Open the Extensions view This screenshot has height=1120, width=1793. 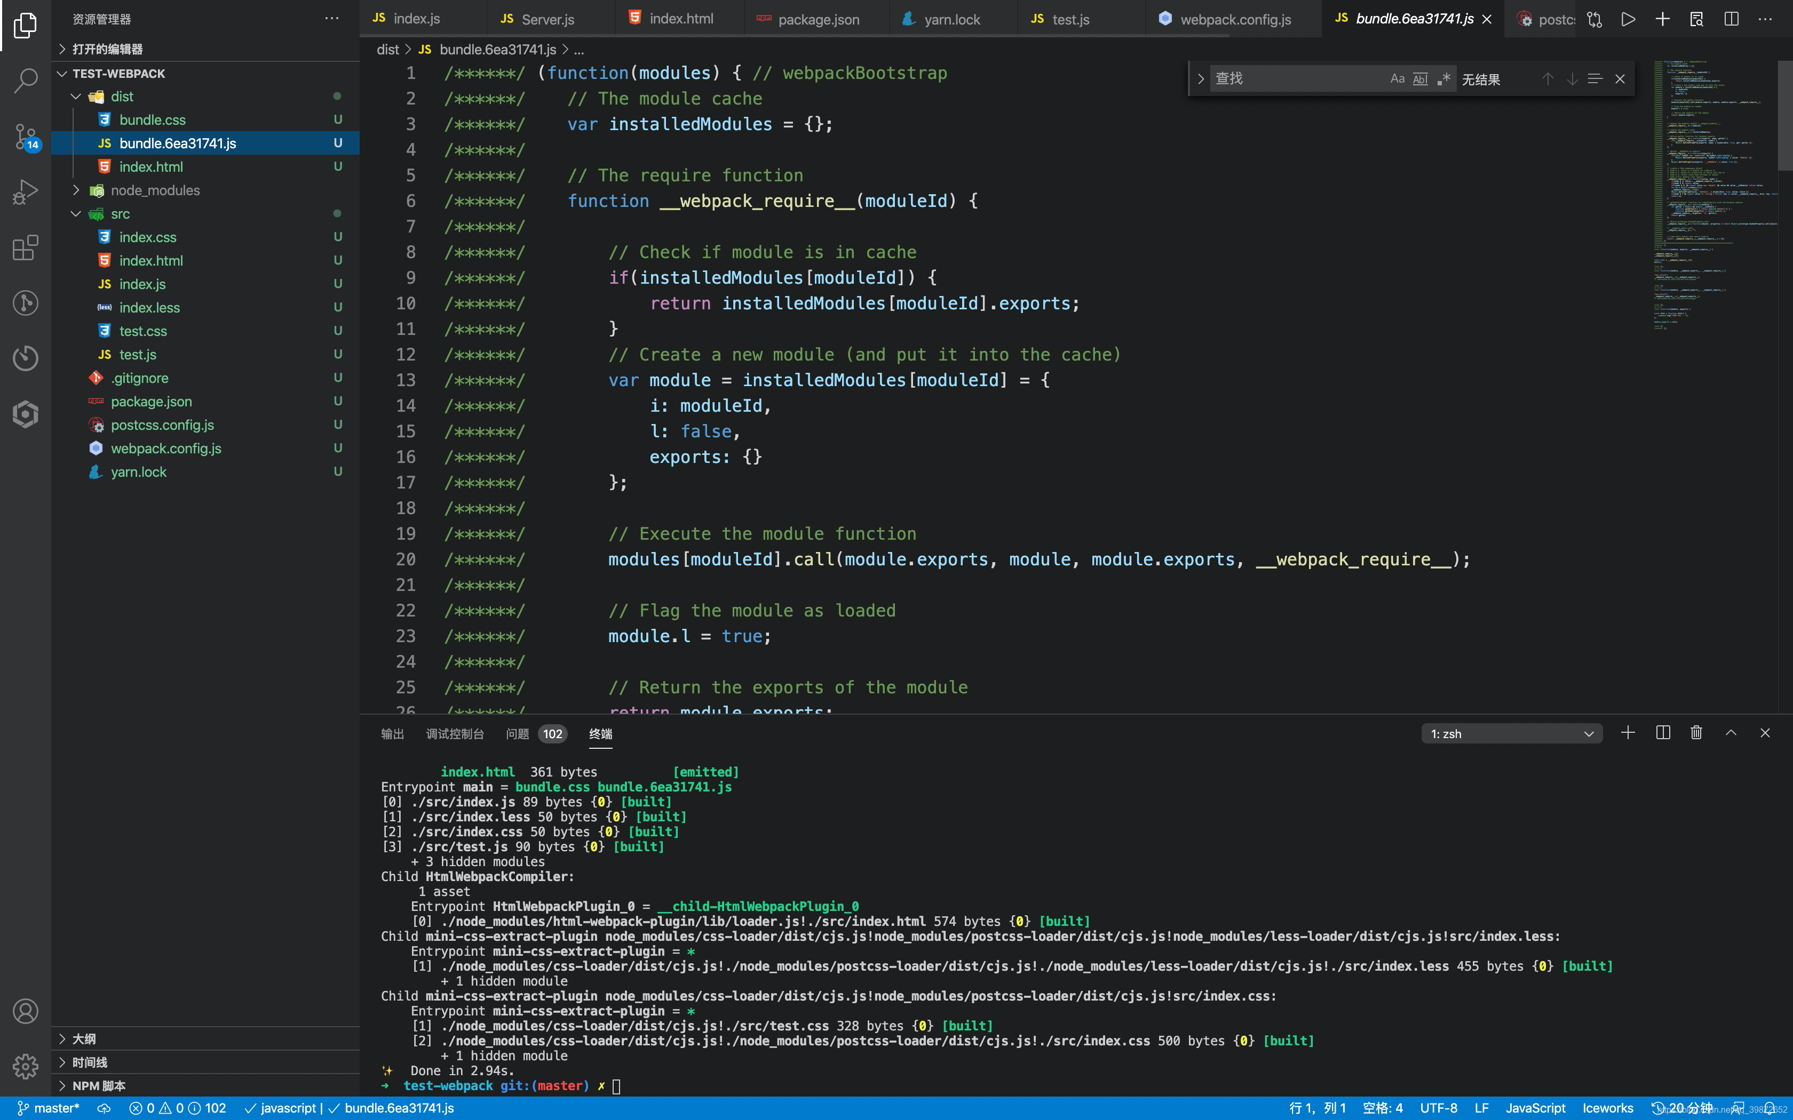[25, 247]
